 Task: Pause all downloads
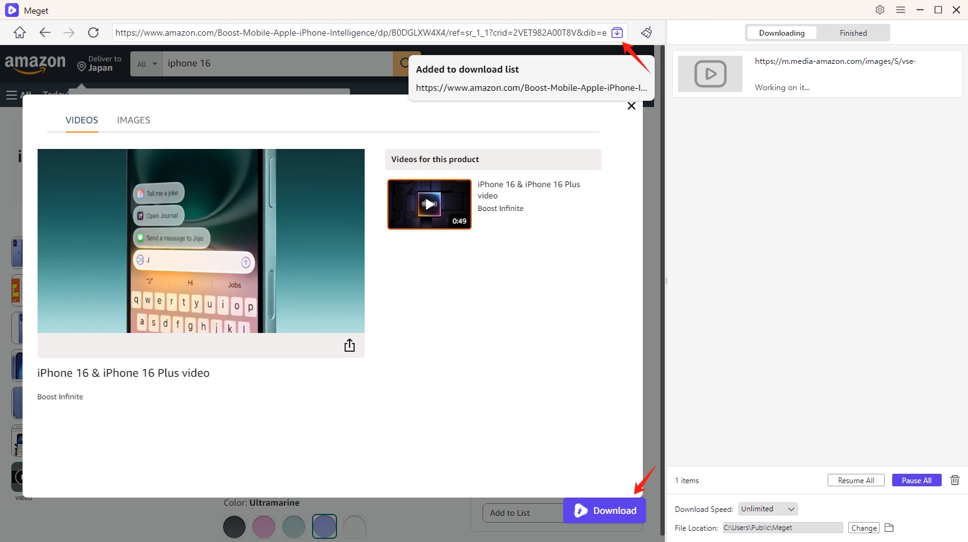tap(917, 481)
